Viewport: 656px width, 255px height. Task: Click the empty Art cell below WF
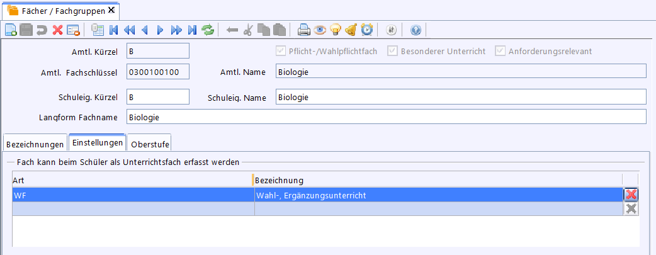pyautogui.click(x=133, y=208)
